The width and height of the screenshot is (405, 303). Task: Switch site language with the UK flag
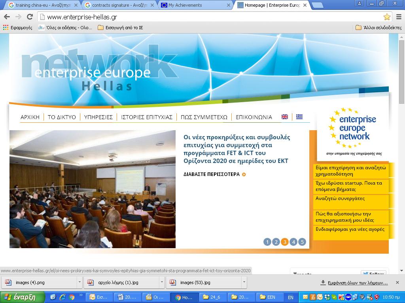pyautogui.click(x=285, y=117)
